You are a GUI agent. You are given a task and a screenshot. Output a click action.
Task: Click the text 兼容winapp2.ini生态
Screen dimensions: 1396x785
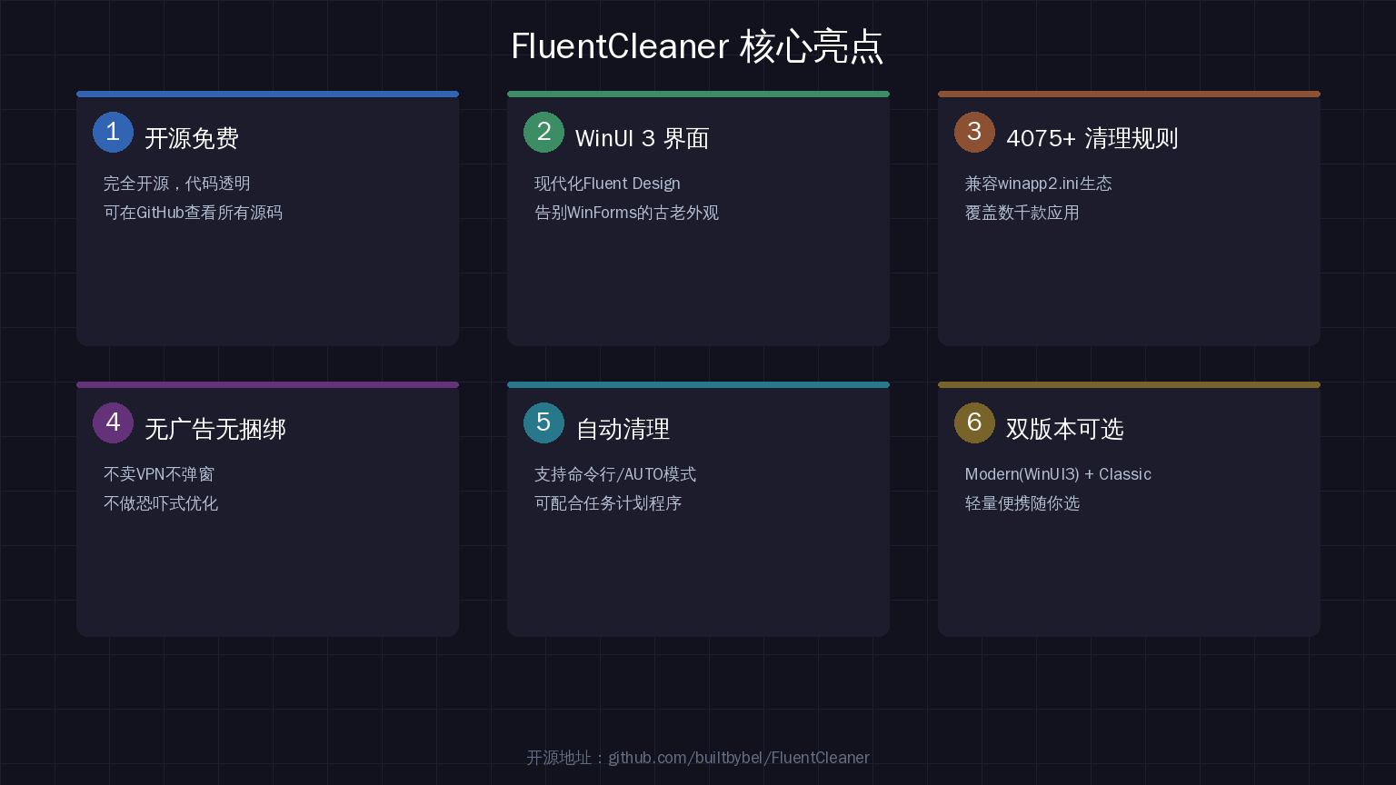[x=1038, y=184]
